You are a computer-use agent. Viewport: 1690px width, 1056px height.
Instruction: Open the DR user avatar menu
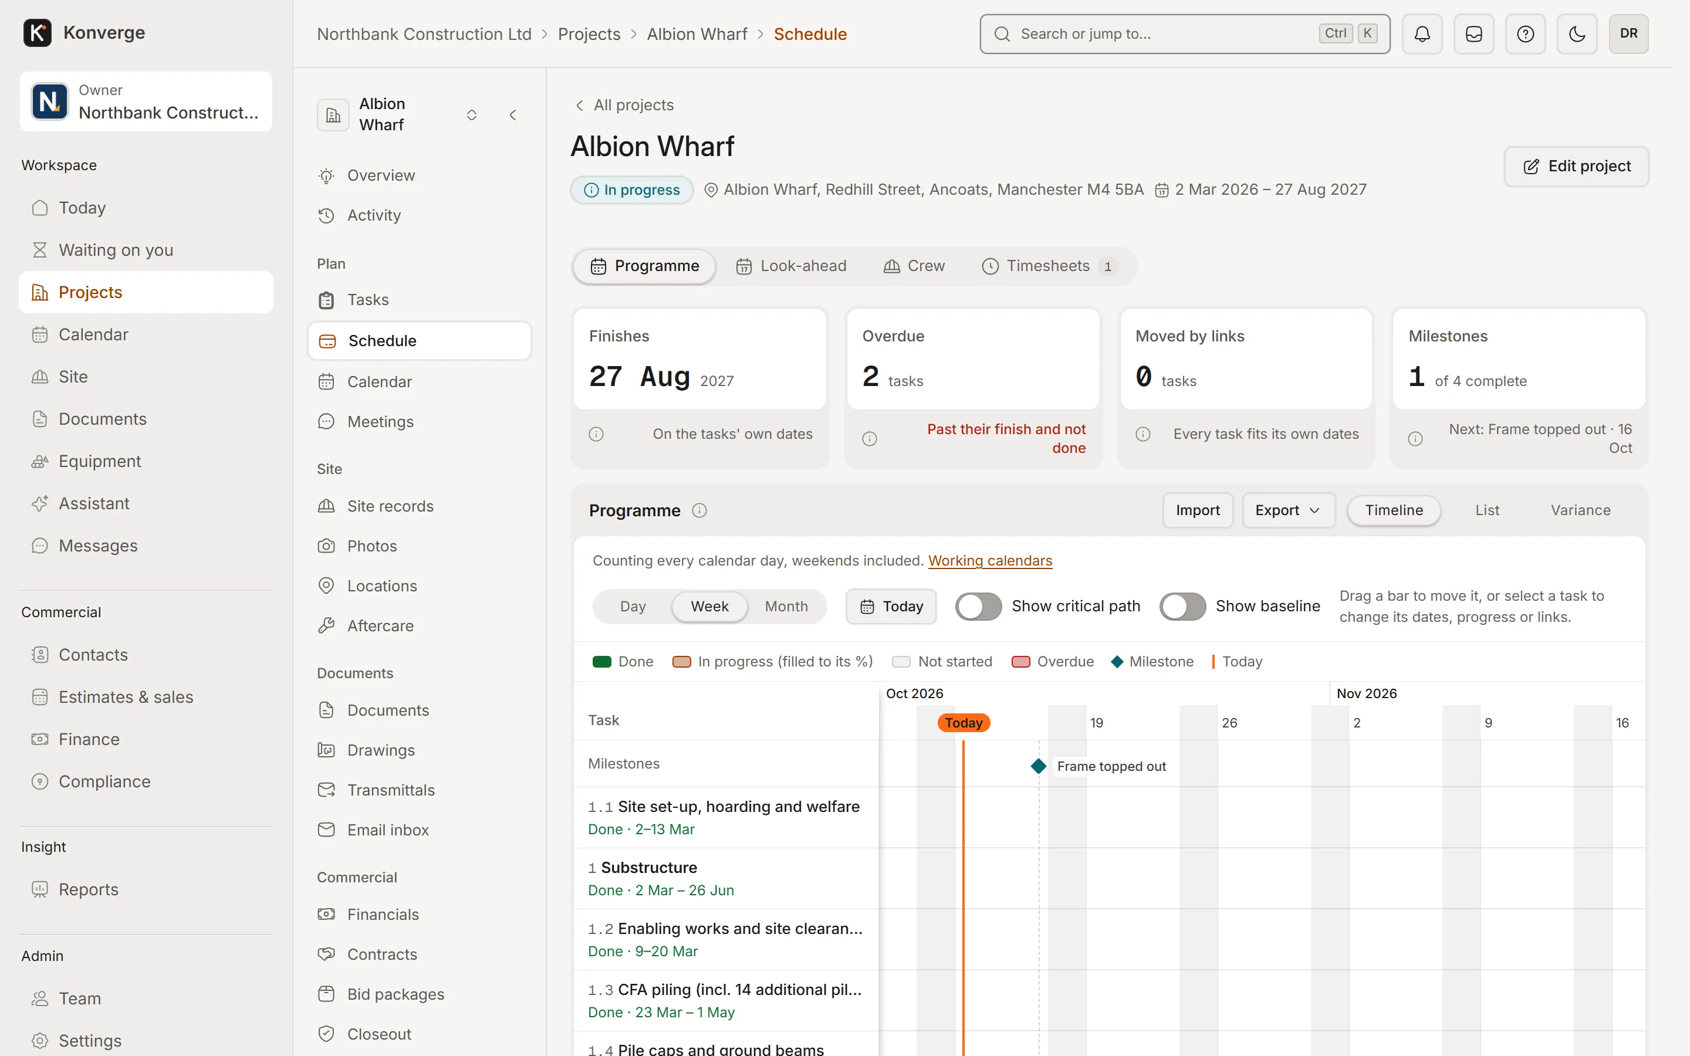(1628, 33)
